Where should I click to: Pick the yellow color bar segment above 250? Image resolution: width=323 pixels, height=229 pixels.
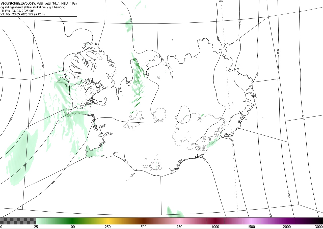pos(108,221)
